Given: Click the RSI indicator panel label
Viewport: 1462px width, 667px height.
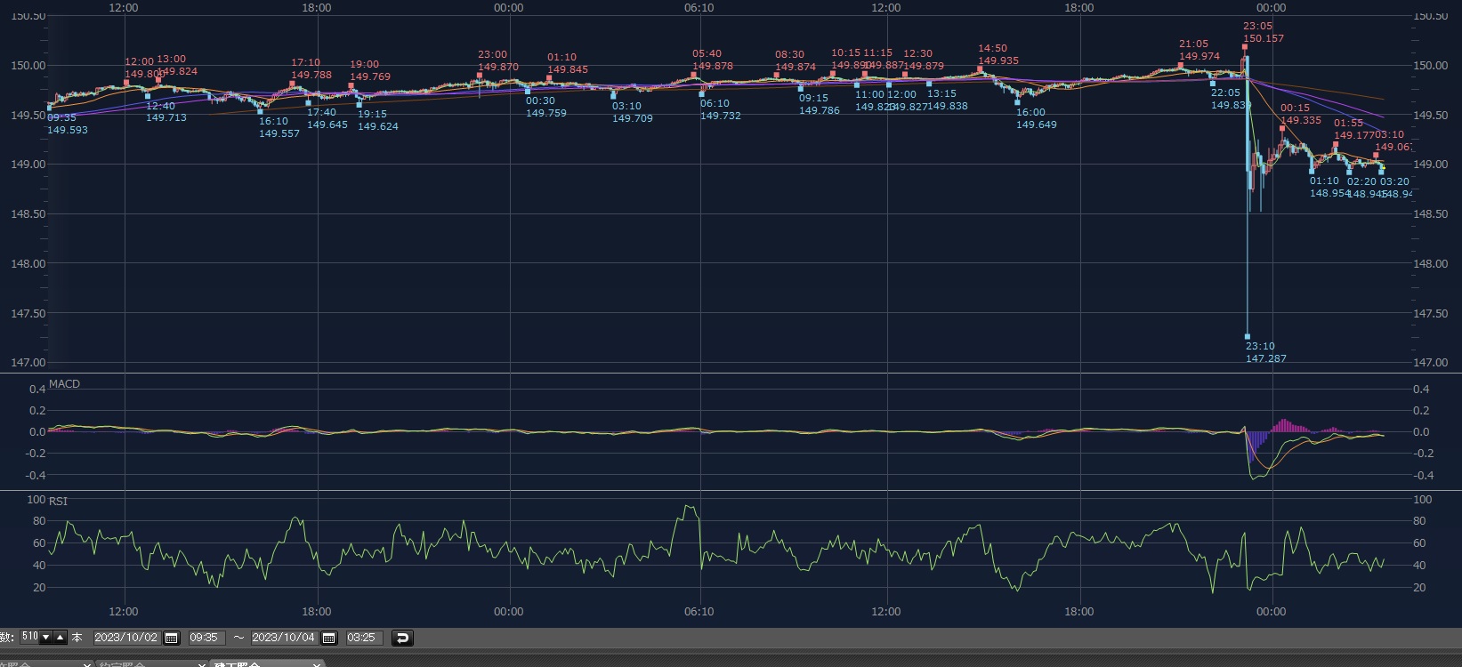Looking at the screenshot, I should (58, 502).
